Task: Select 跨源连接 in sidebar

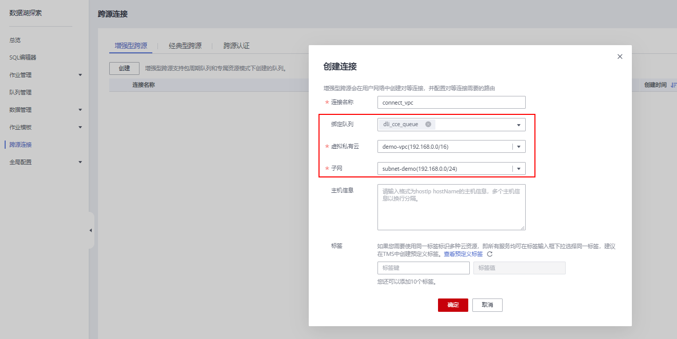Action: coord(21,145)
